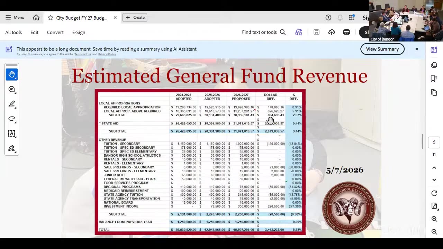Viewport: 443px width, 249px height.
Task: Click the Bangor School Department seal
Action: tap(349, 208)
